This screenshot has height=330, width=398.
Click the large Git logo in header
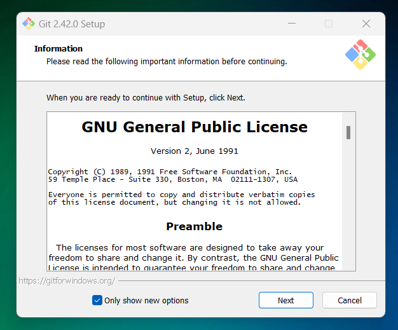pos(360,55)
